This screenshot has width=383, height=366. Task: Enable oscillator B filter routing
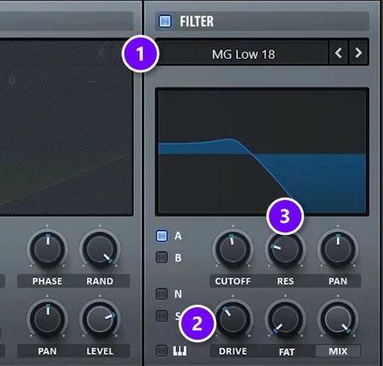click(162, 257)
